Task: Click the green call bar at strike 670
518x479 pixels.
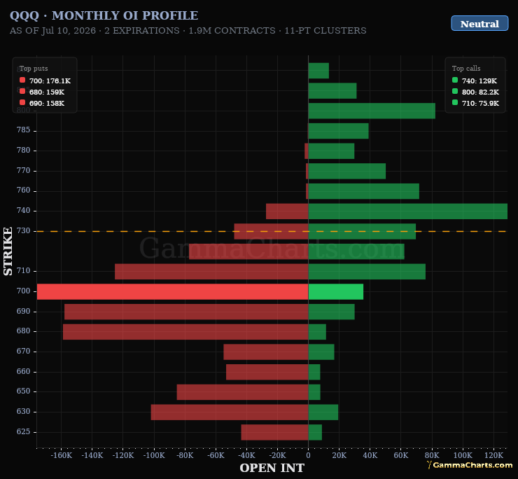Action: (321, 352)
